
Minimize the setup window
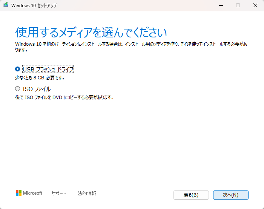[221, 5]
